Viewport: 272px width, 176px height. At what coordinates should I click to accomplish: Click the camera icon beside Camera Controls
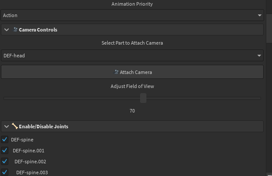[x=15, y=30]
